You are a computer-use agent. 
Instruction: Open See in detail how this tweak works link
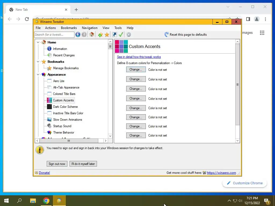point(139,57)
